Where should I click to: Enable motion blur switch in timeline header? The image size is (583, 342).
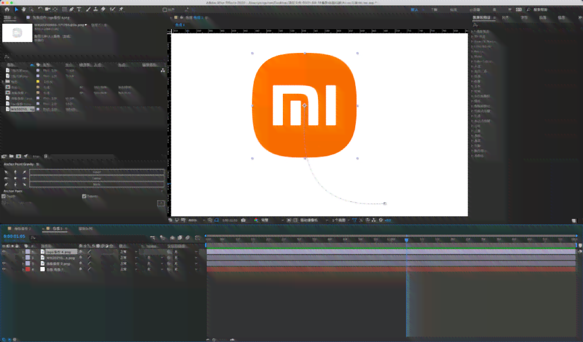188,237
